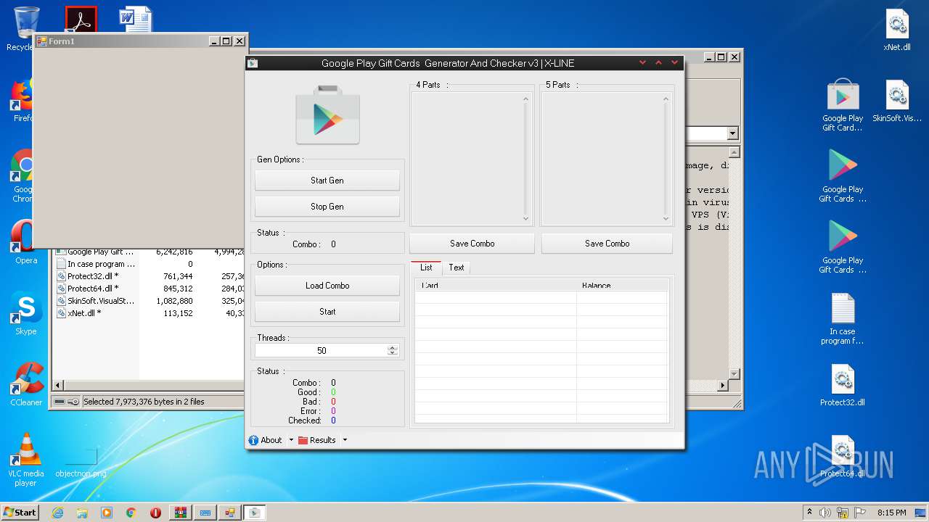Open the About dropdown arrow
This screenshot has width=929, height=522.
click(291, 440)
